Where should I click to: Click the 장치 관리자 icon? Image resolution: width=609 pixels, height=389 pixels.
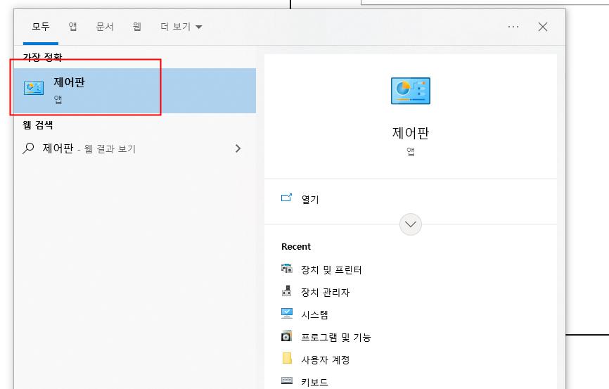pos(287,291)
